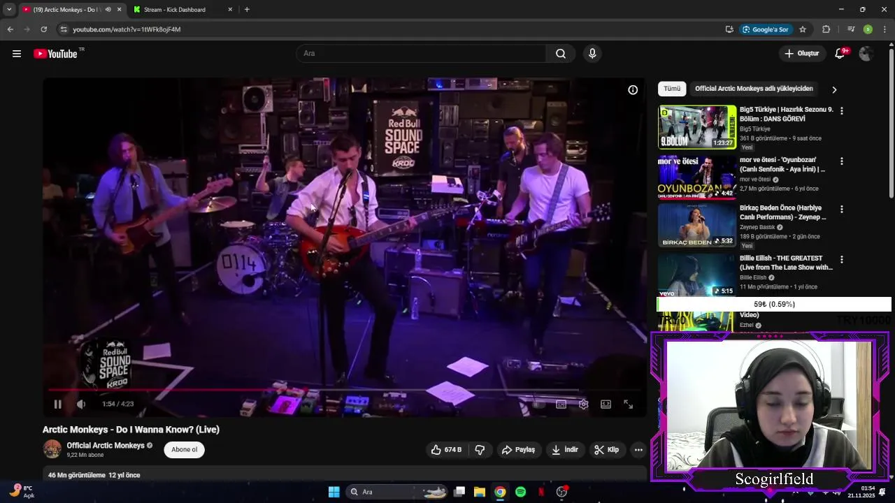Go to the YouTube home logo
The height and width of the screenshot is (503, 895).
tap(55, 54)
